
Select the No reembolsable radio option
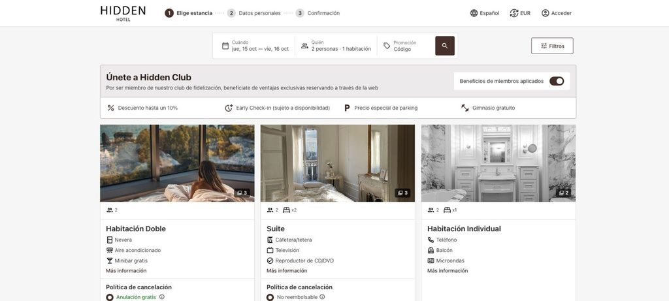[x=270, y=297]
